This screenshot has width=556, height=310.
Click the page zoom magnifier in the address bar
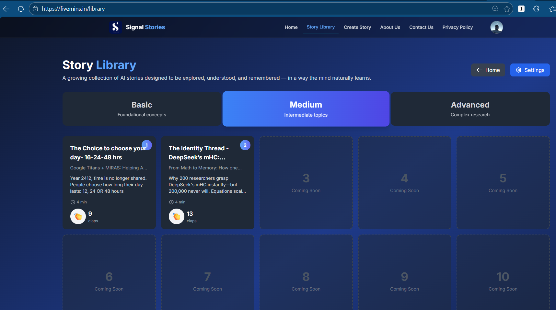pyautogui.click(x=495, y=9)
